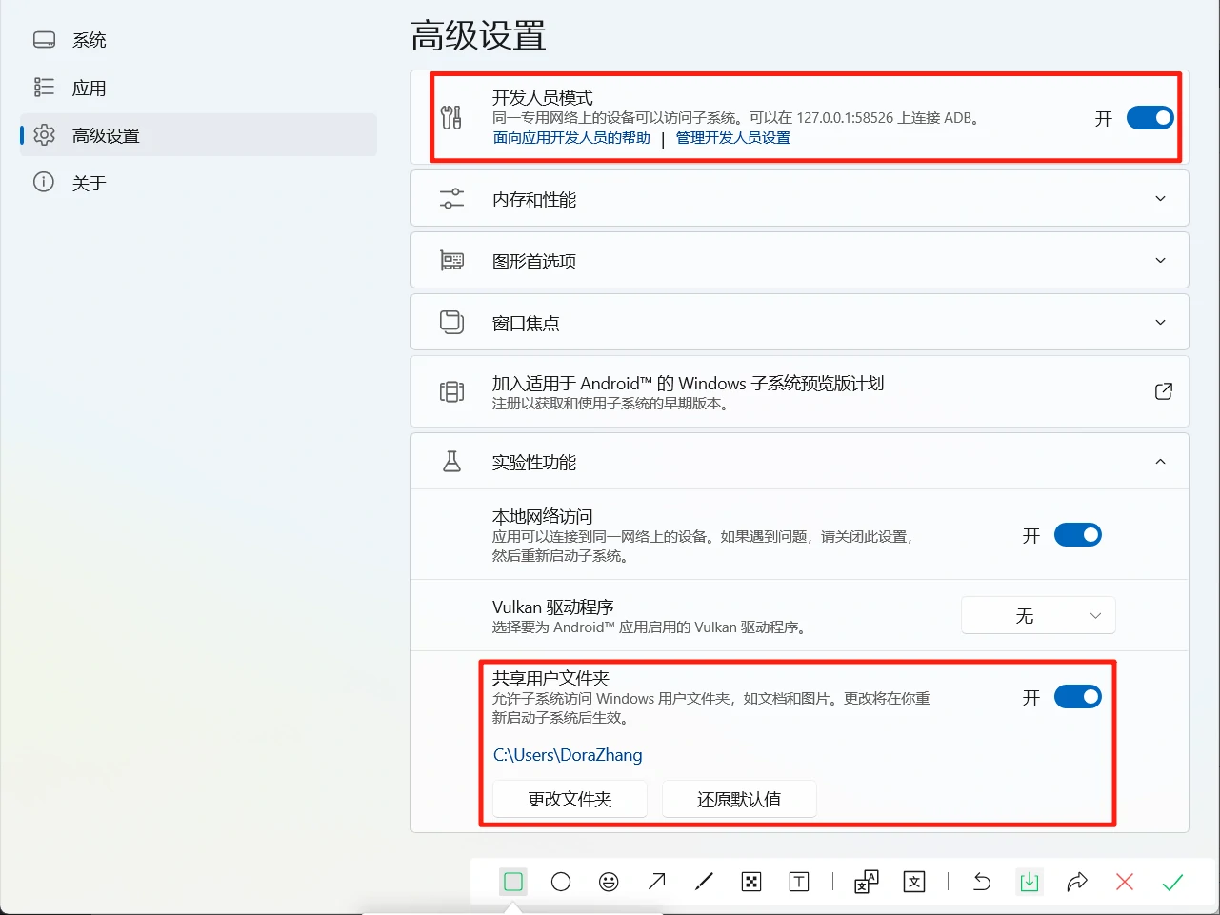The height and width of the screenshot is (915, 1220).
Task: Go to the About page in sidebar
Action: [x=90, y=183]
